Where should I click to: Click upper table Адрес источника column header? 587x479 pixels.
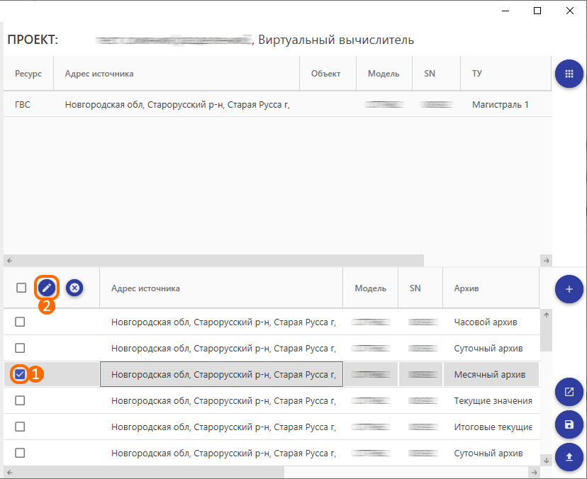click(177, 74)
